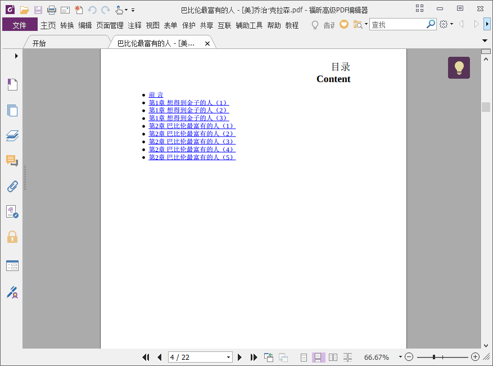Close the 巴比伦最富有的人 document tab
493x366 pixels.
(207, 43)
